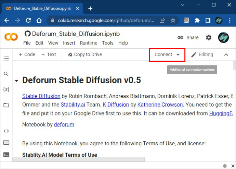Open the table of contents sidebar icon
This screenshot has width=236, height=169.
click(6, 58)
